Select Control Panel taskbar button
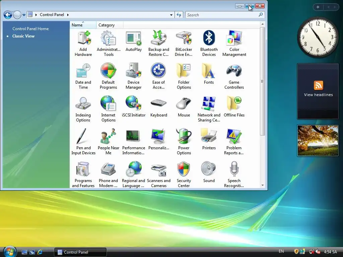The height and width of the screenshot is (257, 343). click(x=80, y=252)
